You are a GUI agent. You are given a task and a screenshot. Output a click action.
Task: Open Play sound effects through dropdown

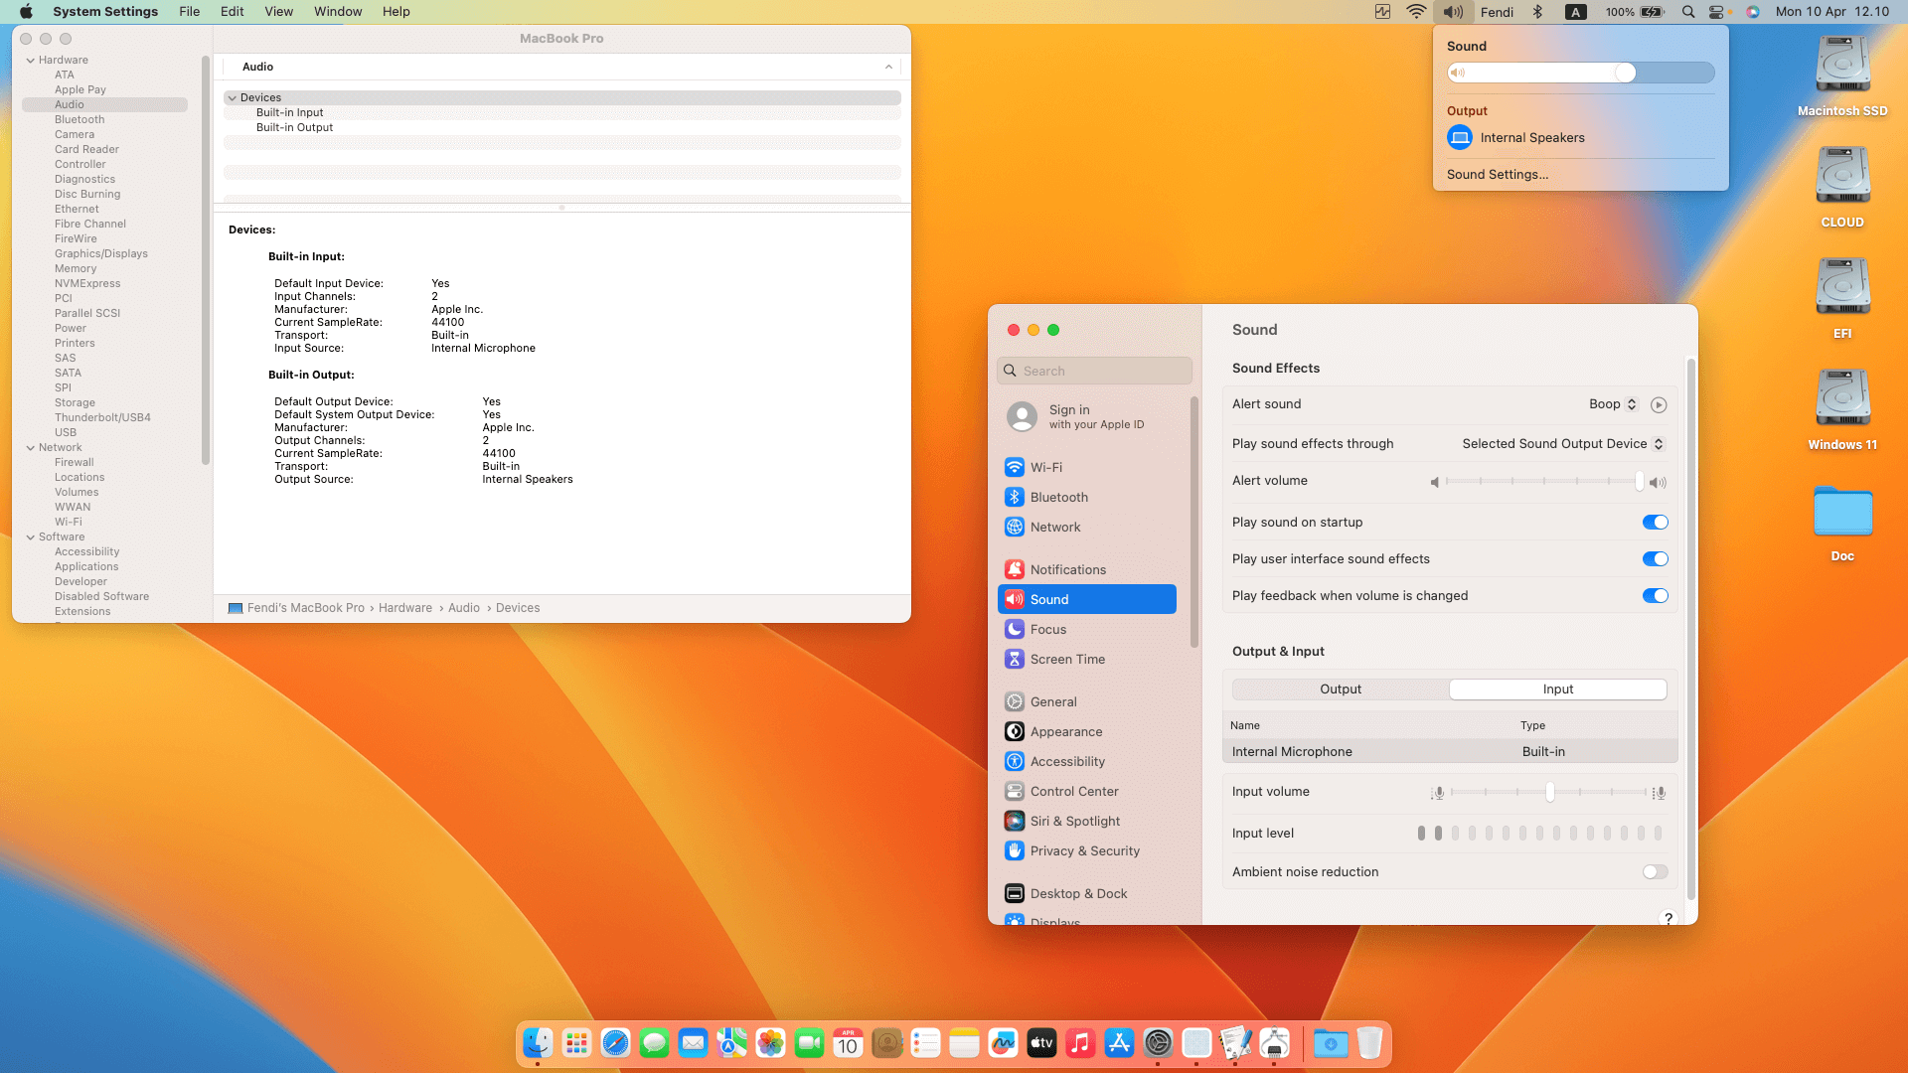(1563, 444)
